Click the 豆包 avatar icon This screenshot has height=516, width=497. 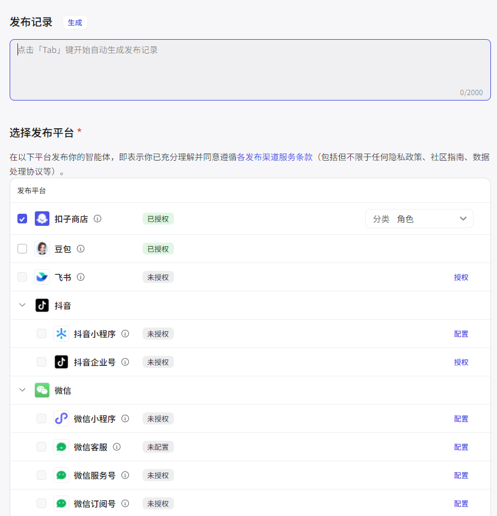click(42, 249)
